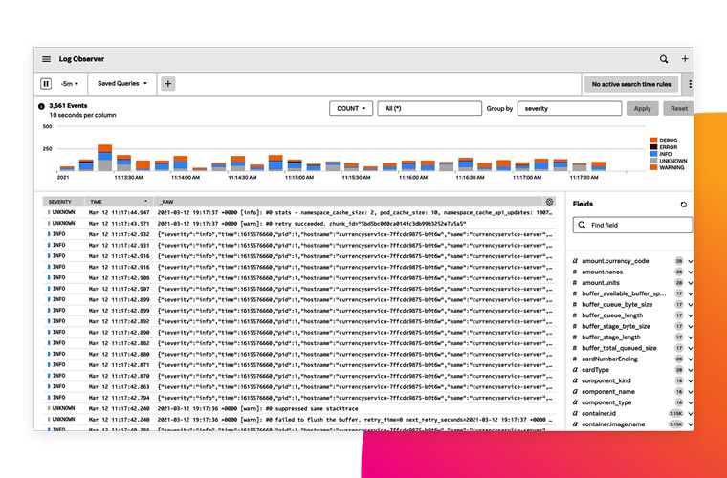Select the buffer_total_queued_size field
The image size is (727, 478).
point(619,348)
